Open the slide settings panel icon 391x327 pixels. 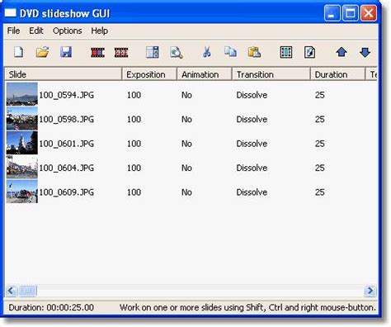(153, 52)
